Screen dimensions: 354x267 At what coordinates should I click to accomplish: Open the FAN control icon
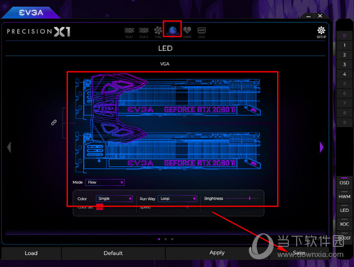158,32
